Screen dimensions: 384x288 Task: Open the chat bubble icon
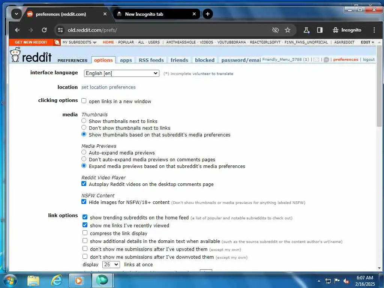[x=326, y=60]
